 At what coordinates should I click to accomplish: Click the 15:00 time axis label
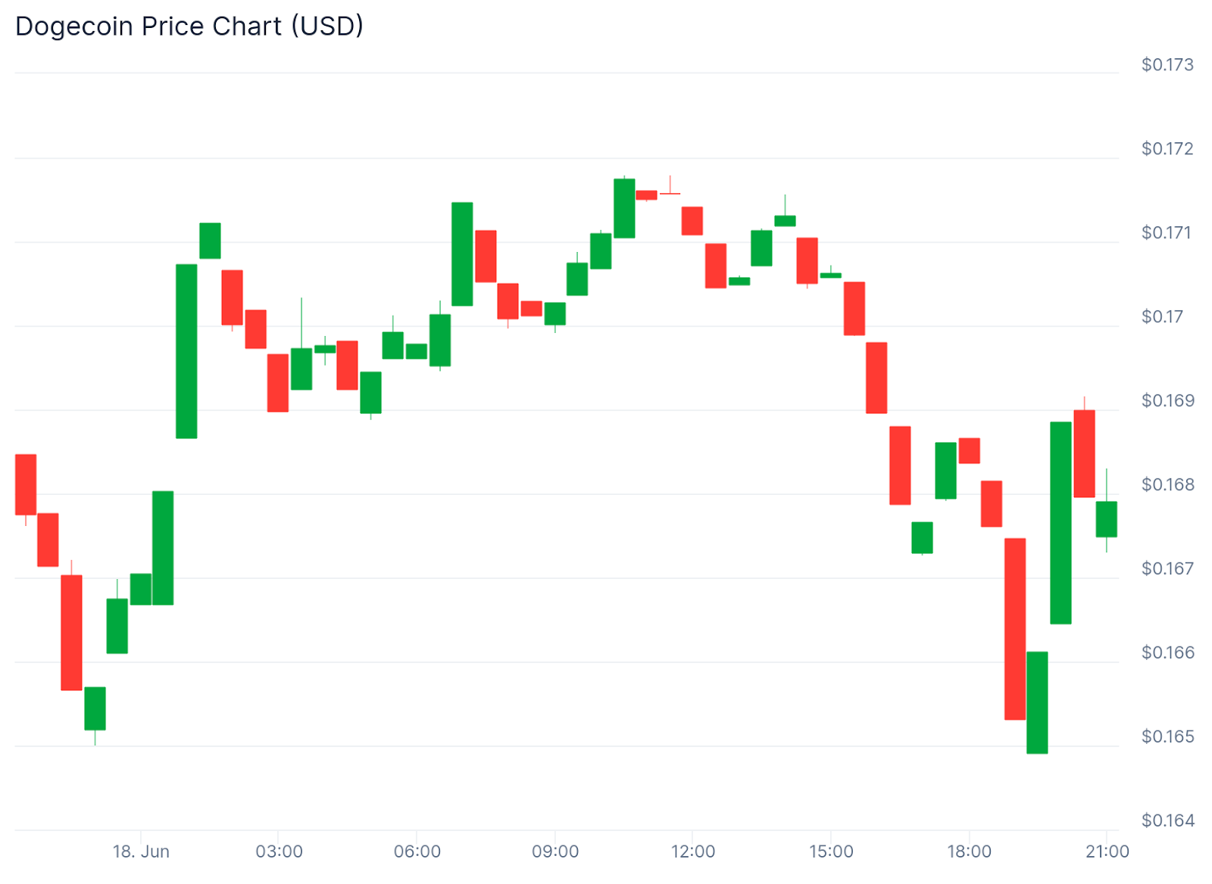coord(831,851)
